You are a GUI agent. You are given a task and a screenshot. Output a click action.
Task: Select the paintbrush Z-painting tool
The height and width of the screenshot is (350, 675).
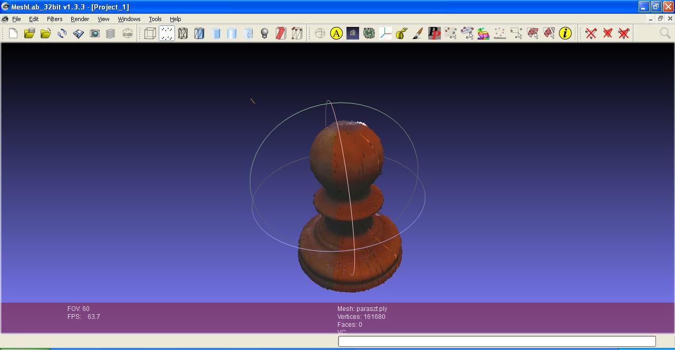(418, 33)
